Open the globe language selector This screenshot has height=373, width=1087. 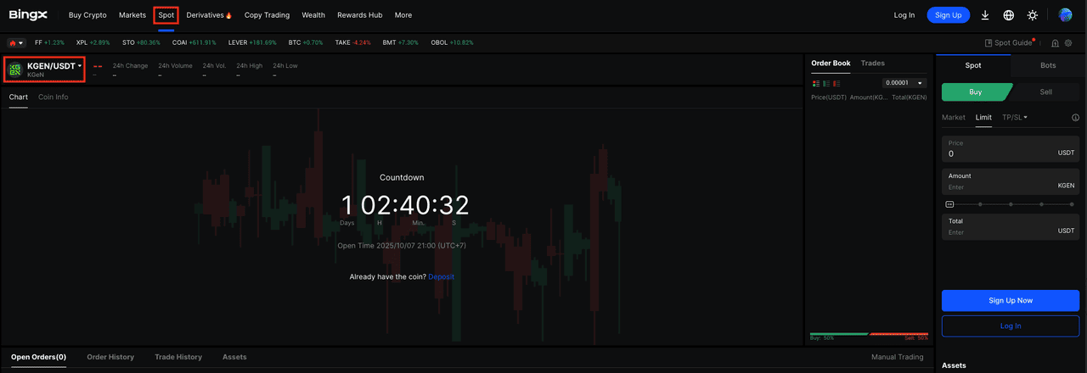(1009, 15)
